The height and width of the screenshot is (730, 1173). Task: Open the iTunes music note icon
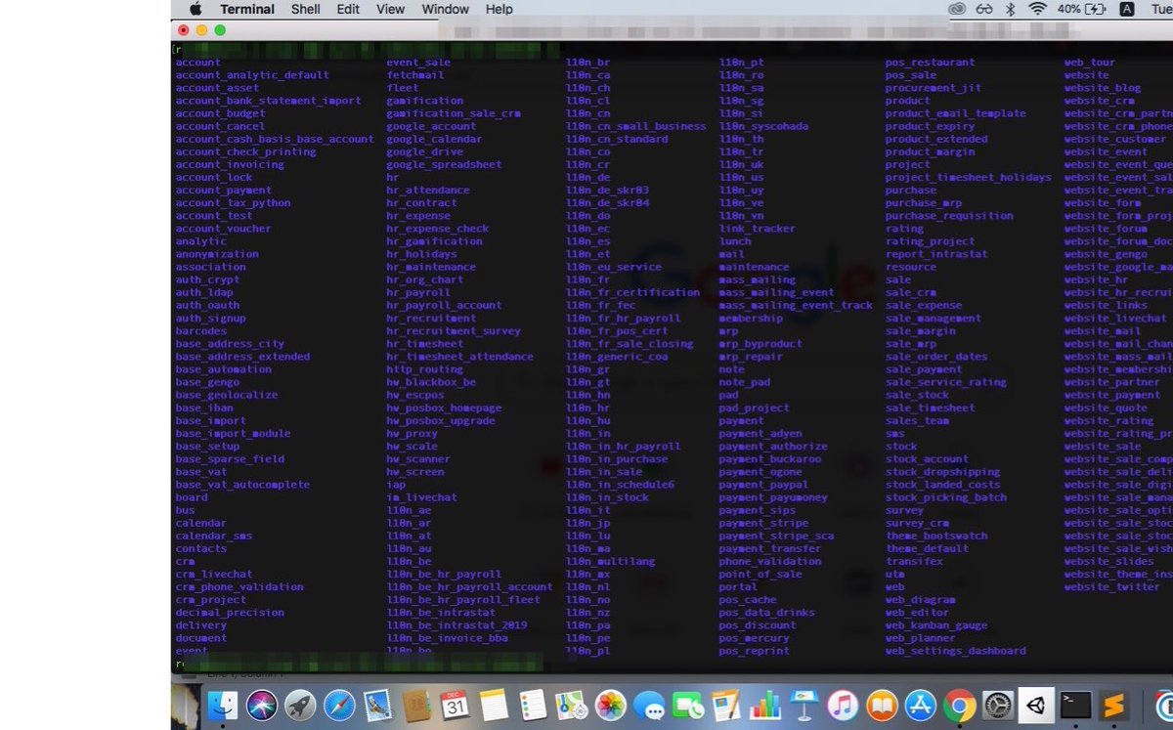pos(843,705)
